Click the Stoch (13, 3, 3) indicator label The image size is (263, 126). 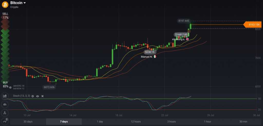[22, 96]
